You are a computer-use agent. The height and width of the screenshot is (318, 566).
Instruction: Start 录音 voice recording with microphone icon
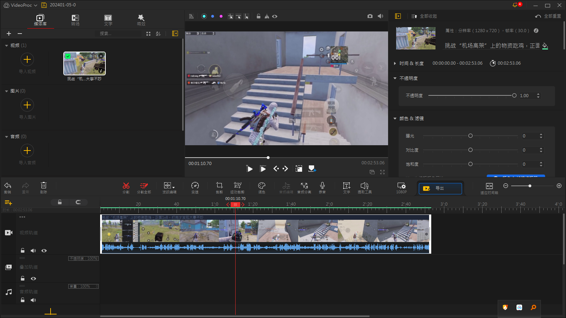click(322, 188)
